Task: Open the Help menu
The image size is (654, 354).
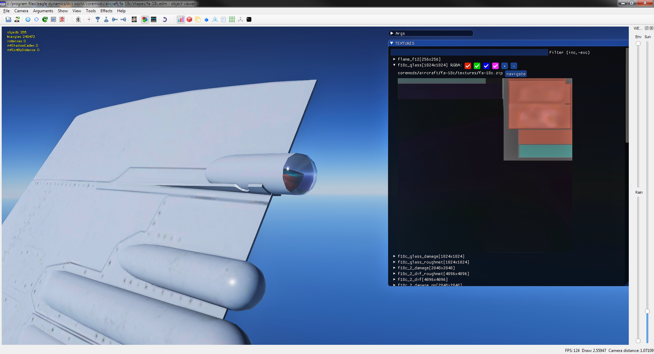Action: click(x=121, y=11)
